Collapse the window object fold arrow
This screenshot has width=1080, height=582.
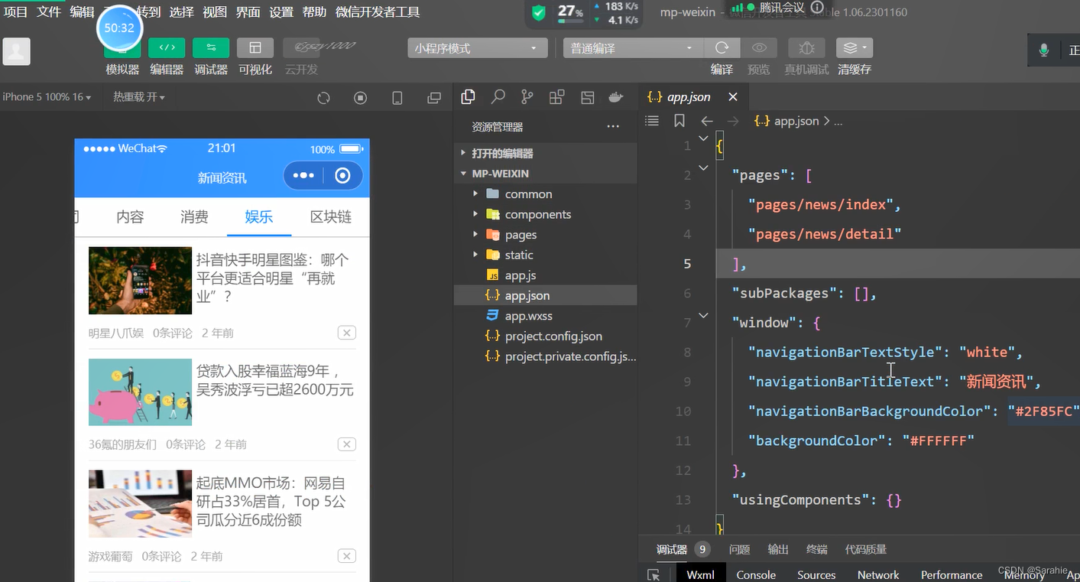pyautogui.click(x=704, y=315)
